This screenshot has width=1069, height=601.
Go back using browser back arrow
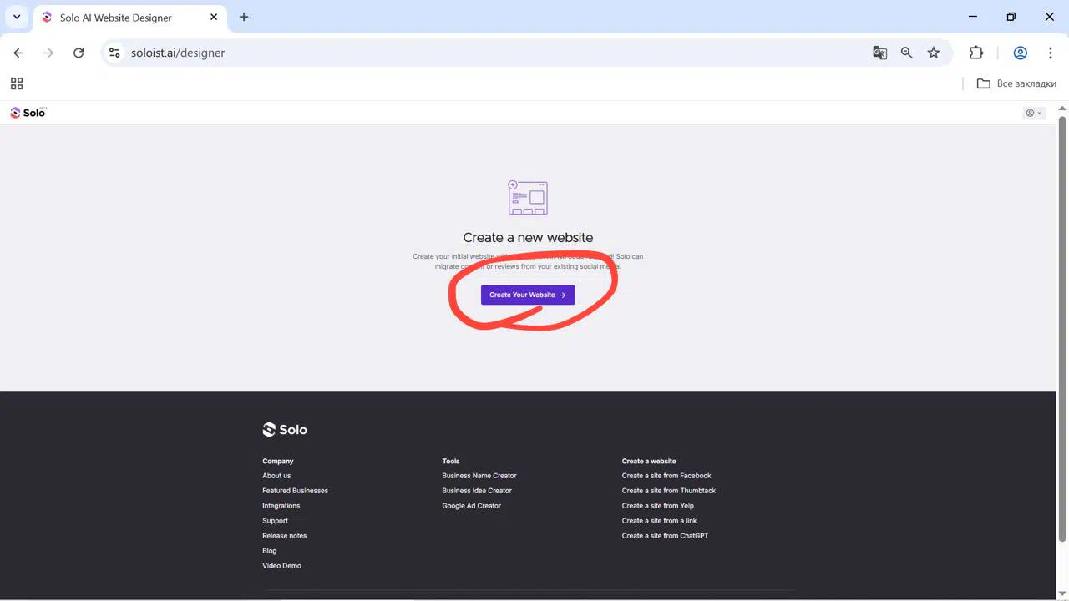pyautogui.click(x=18, y=53)
